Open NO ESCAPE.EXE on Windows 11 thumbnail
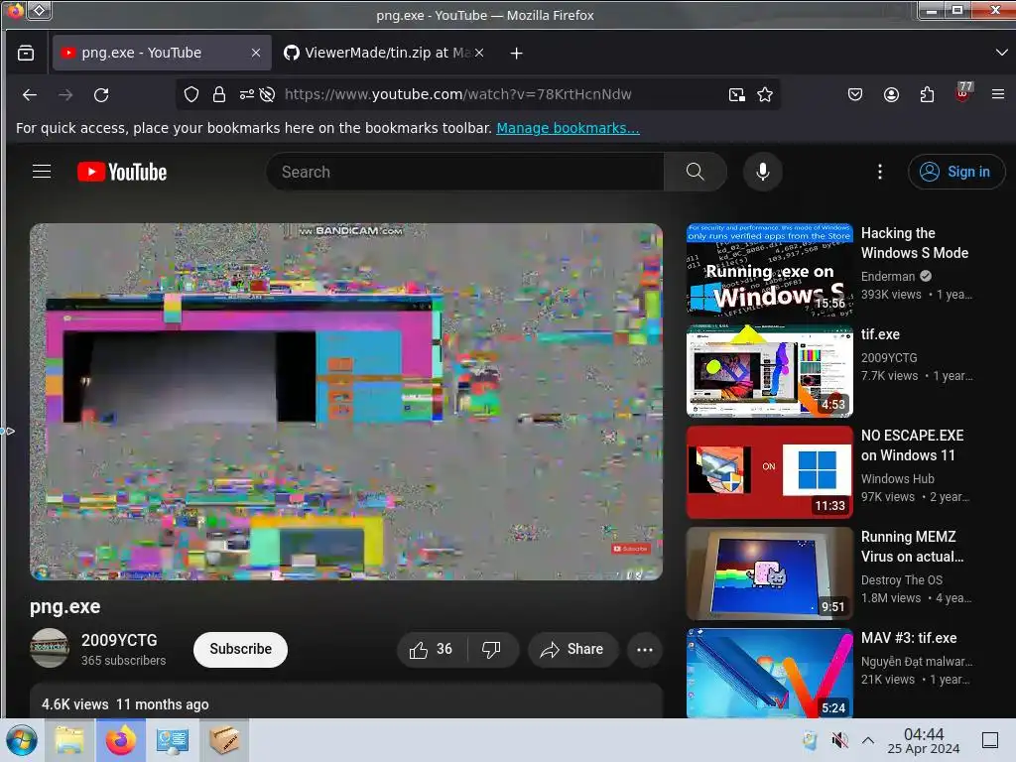 [x=770, y=472]
